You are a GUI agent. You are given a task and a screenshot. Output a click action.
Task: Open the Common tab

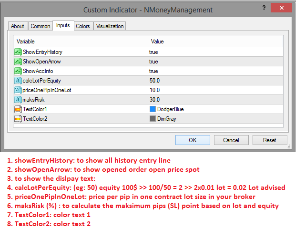[41, 26]
